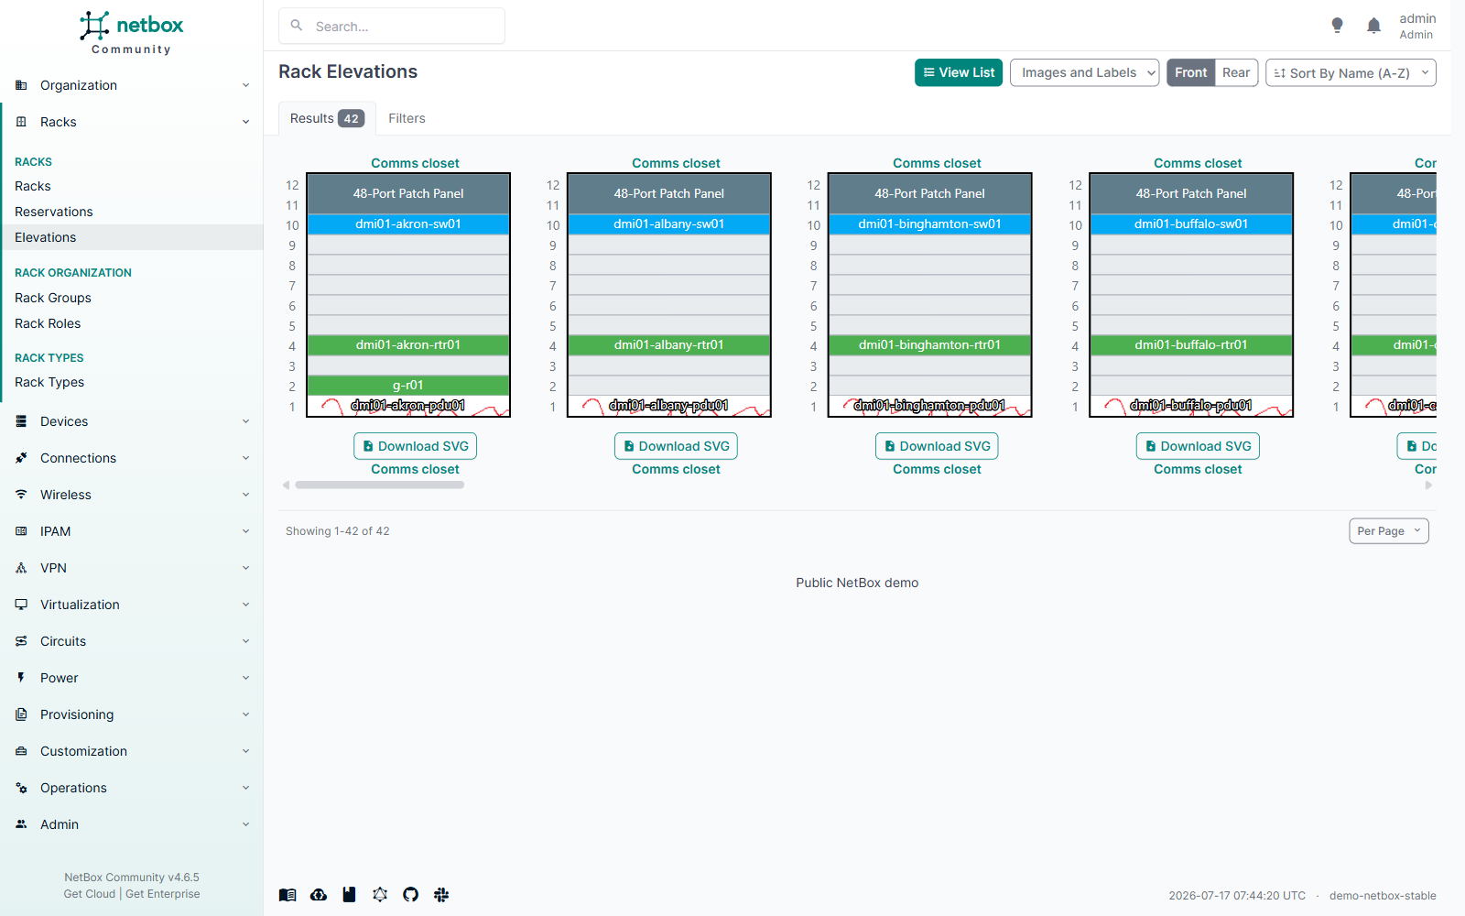This screenshot has width=1465, height=916.
Task: Click the API notebook footer icon
Action: [349, 895]
